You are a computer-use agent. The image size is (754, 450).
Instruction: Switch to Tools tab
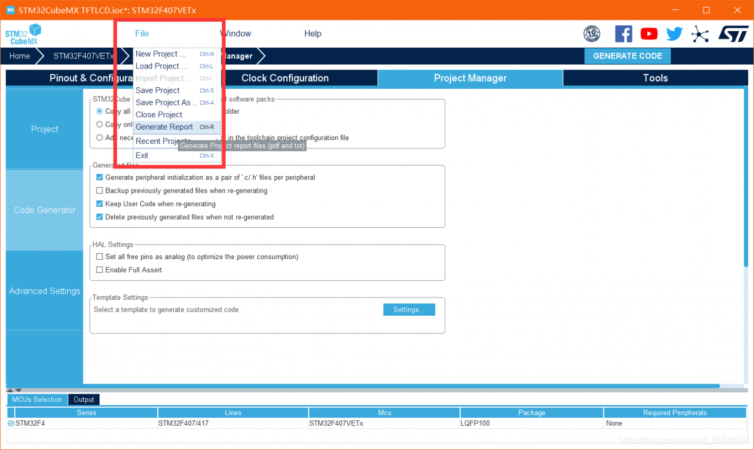[656, 78]
